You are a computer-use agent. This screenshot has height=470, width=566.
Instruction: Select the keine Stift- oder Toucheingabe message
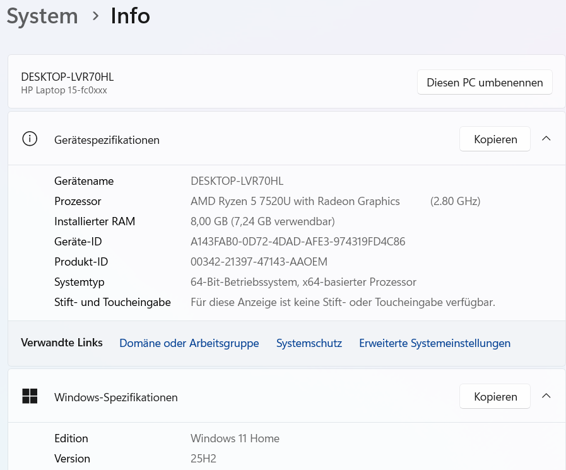coord(343,302)
